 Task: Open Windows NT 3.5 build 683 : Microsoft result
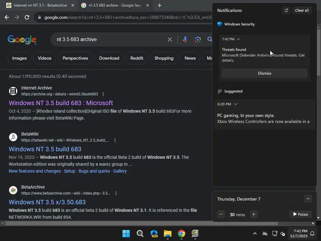(61, 103)
